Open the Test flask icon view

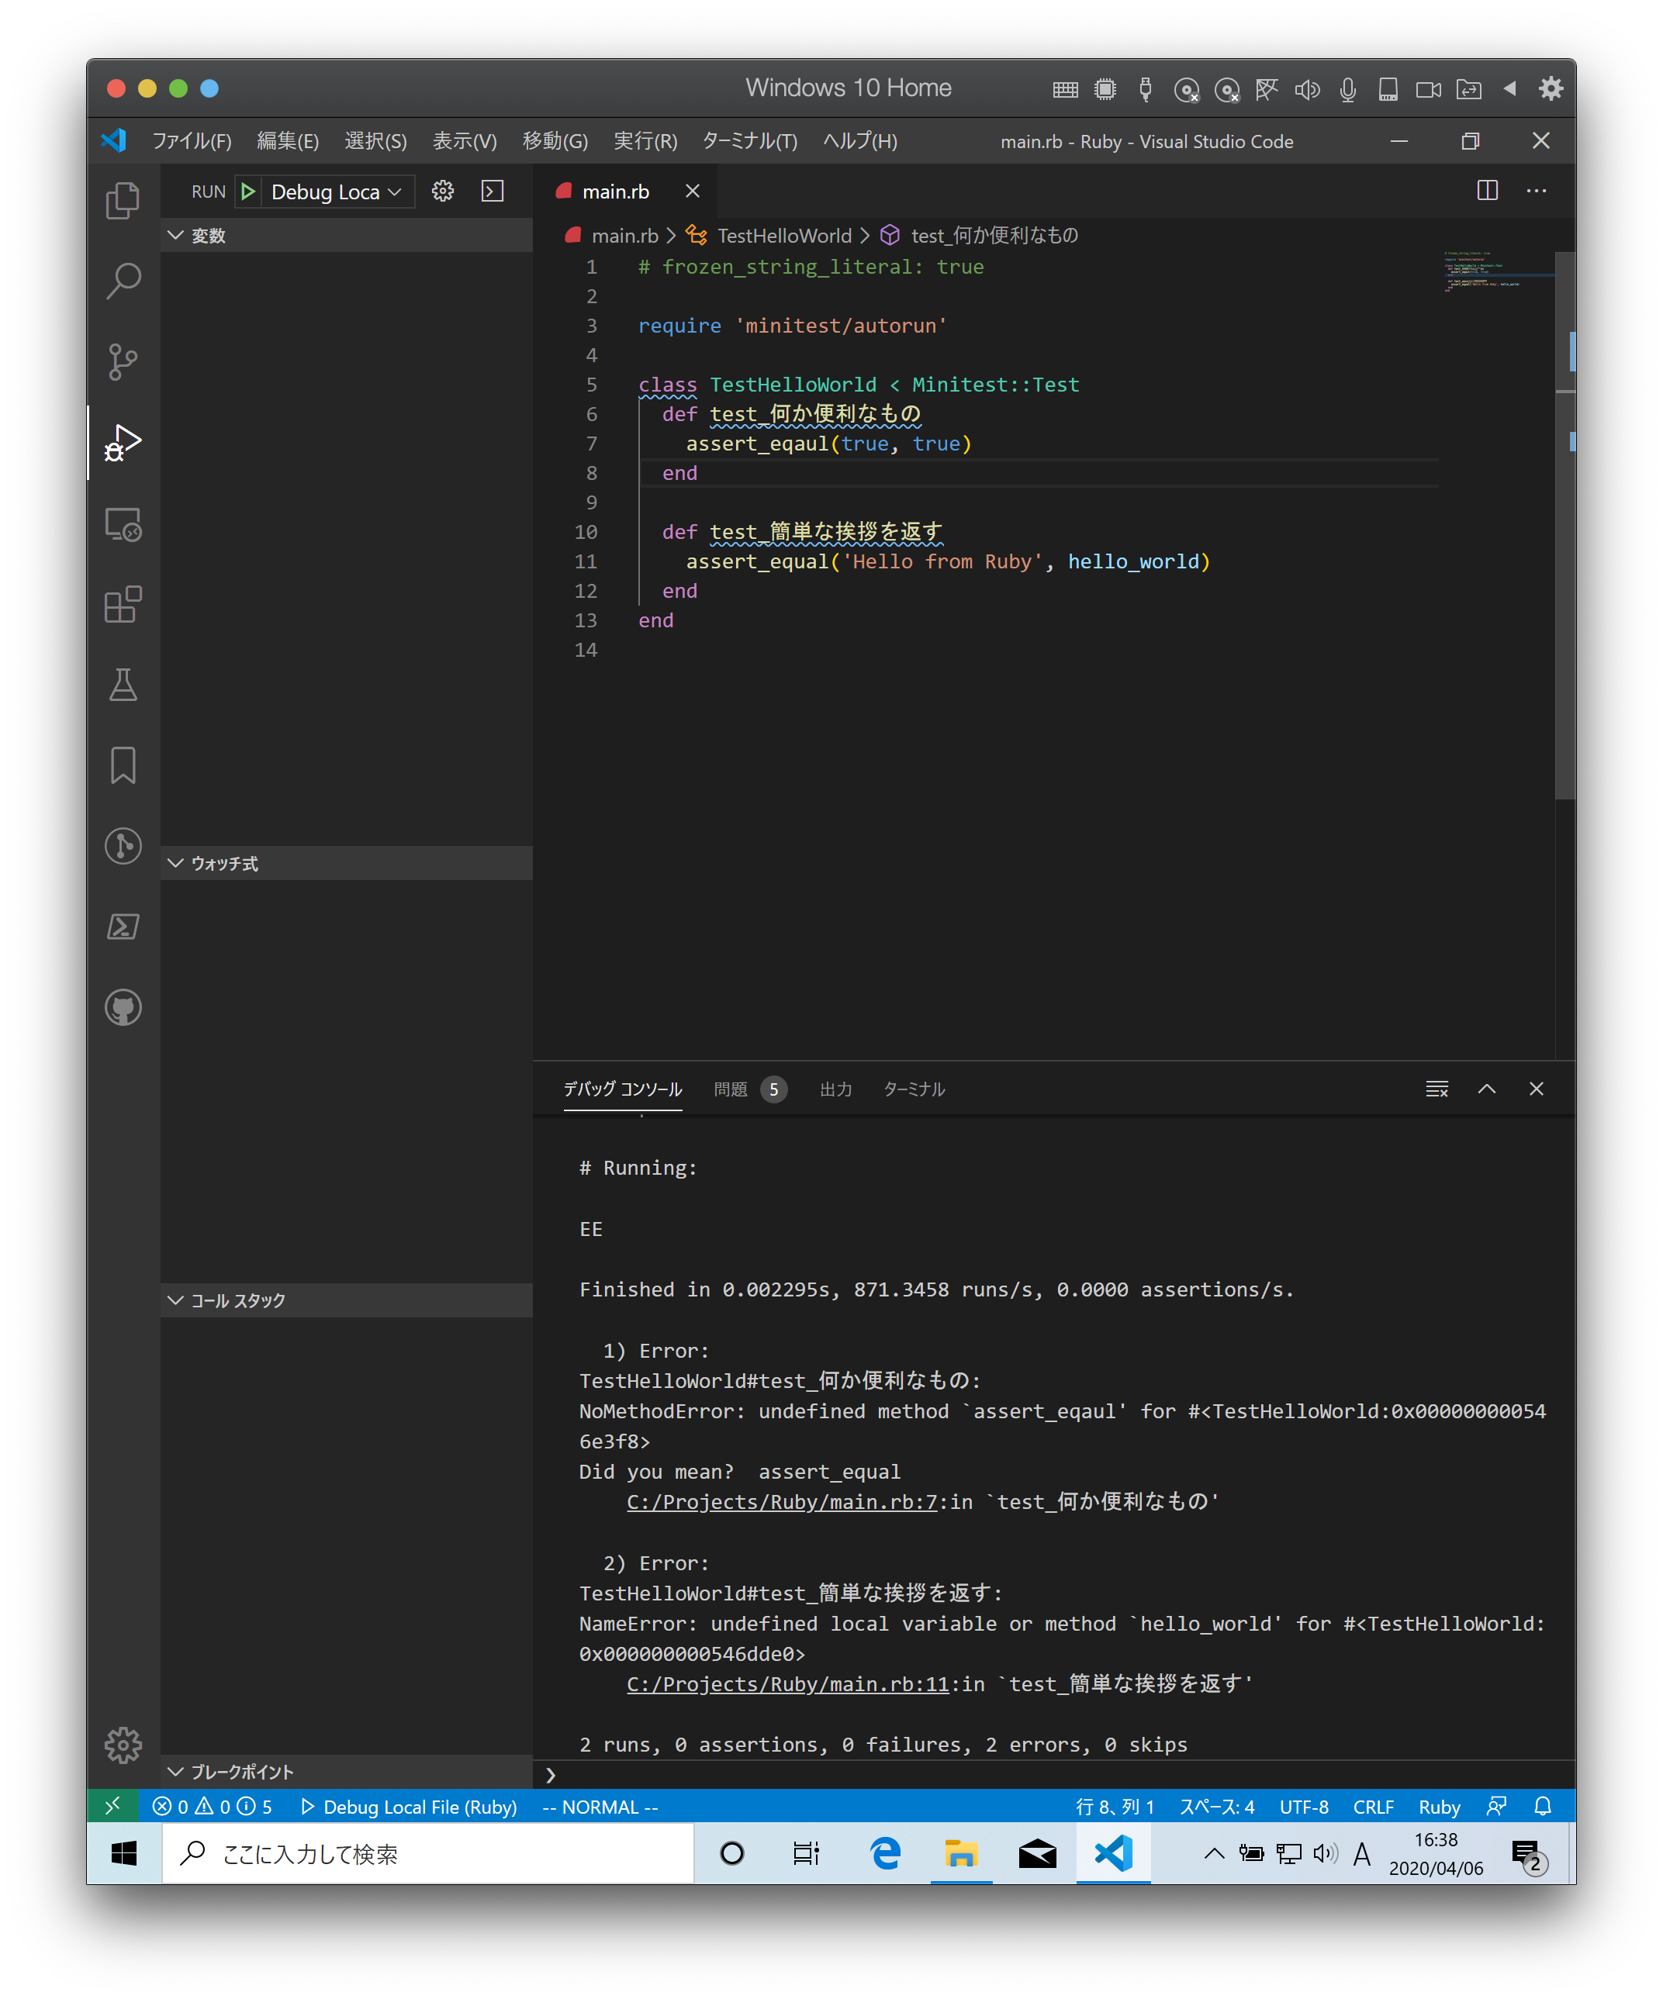(123, 685)
